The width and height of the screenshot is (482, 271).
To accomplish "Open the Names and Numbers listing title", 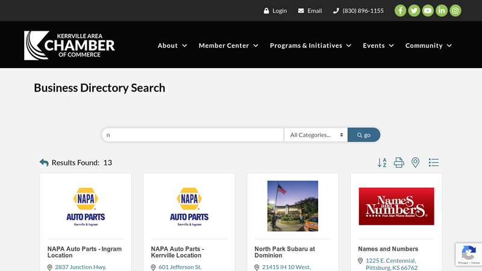I will 388,249.
